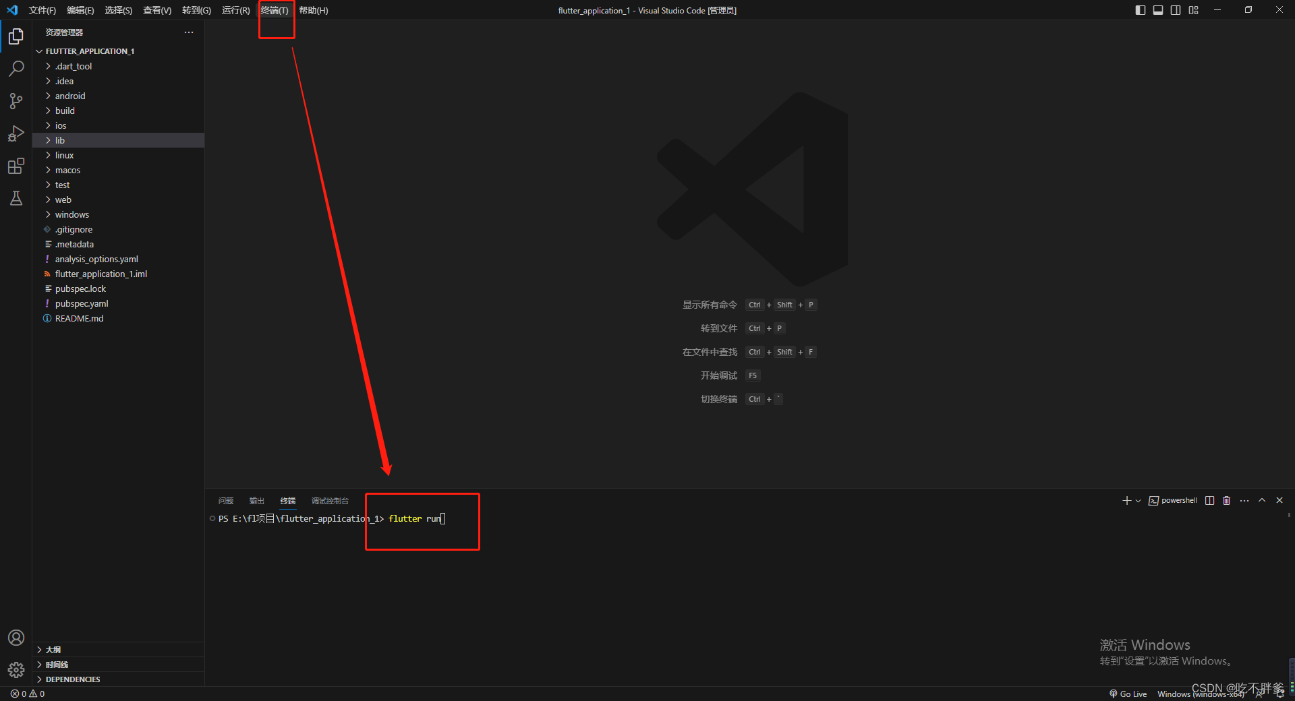The height and width of the screenshot is (701, 1295).
Task: Open the .gitignore file
Action: (x=118, y=229)
